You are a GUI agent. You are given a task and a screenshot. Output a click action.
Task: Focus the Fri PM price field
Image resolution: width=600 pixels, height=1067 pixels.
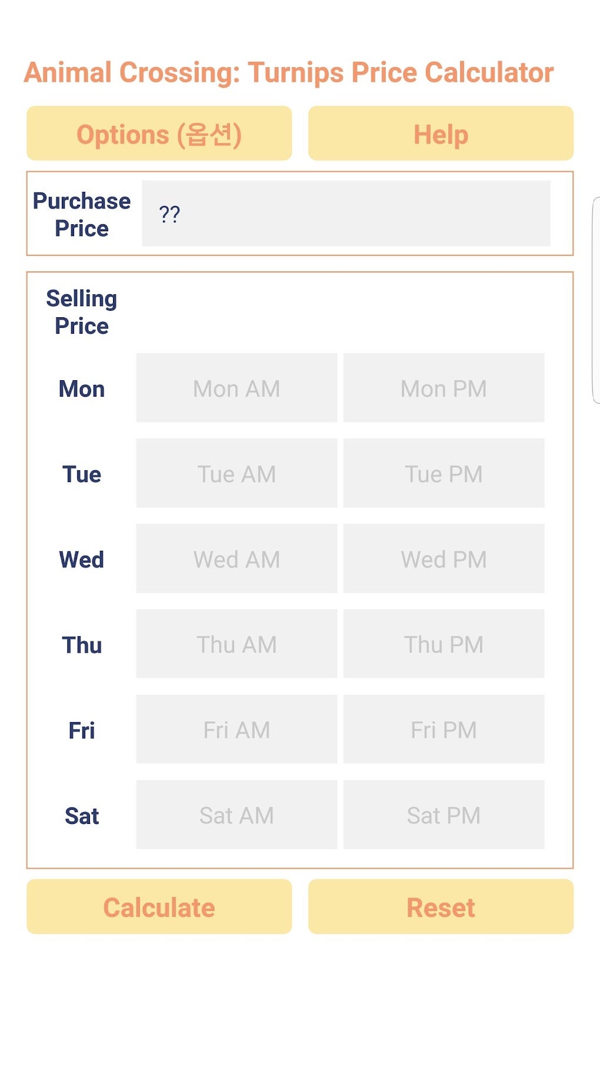444,729
